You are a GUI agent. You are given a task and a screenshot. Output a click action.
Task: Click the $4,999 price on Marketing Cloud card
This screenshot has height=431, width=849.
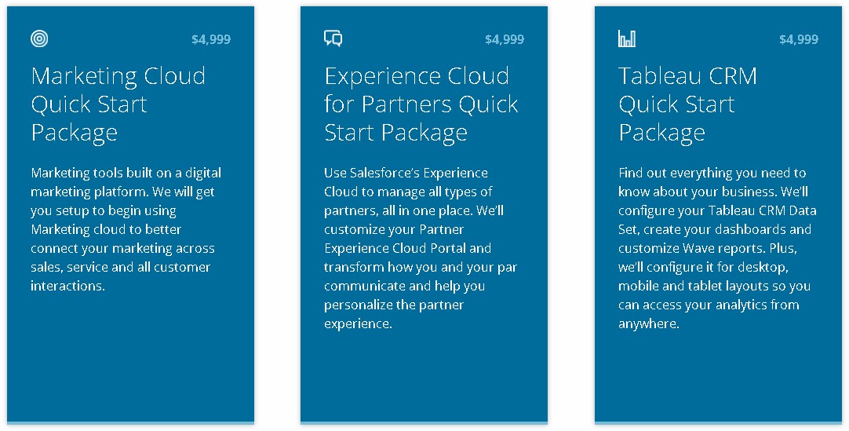click(x=211, y=39)
